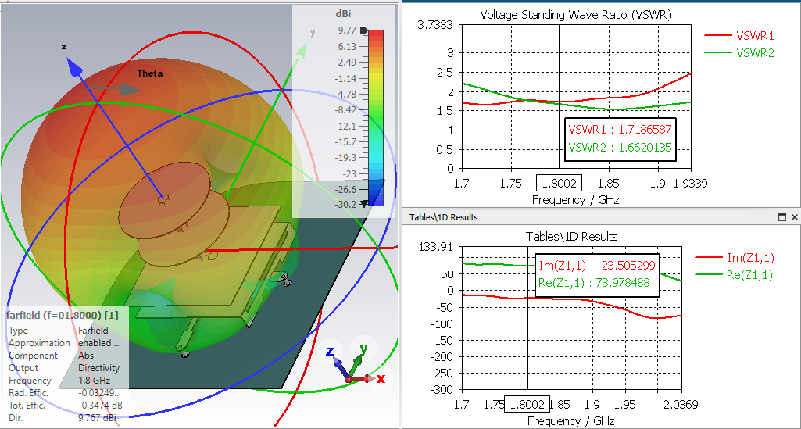Click the dBi color scale bar
This screenshot has height=429, width=801.
pos(375,117)
